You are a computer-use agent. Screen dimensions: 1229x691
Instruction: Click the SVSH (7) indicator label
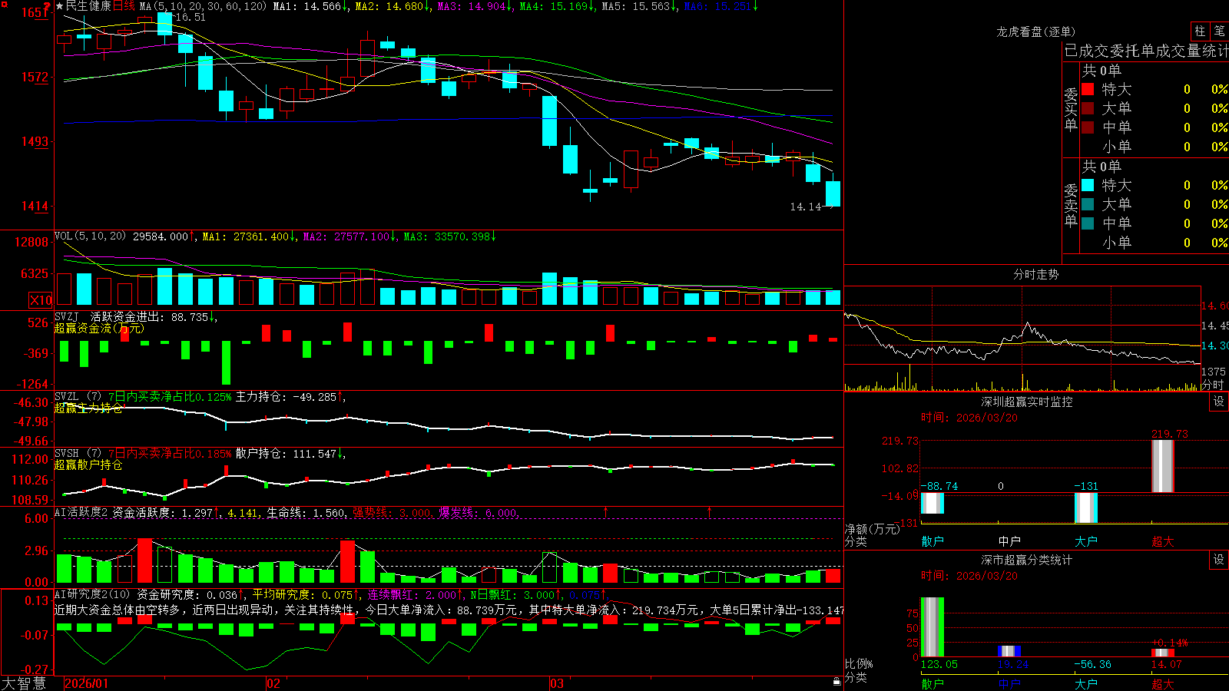78,454
